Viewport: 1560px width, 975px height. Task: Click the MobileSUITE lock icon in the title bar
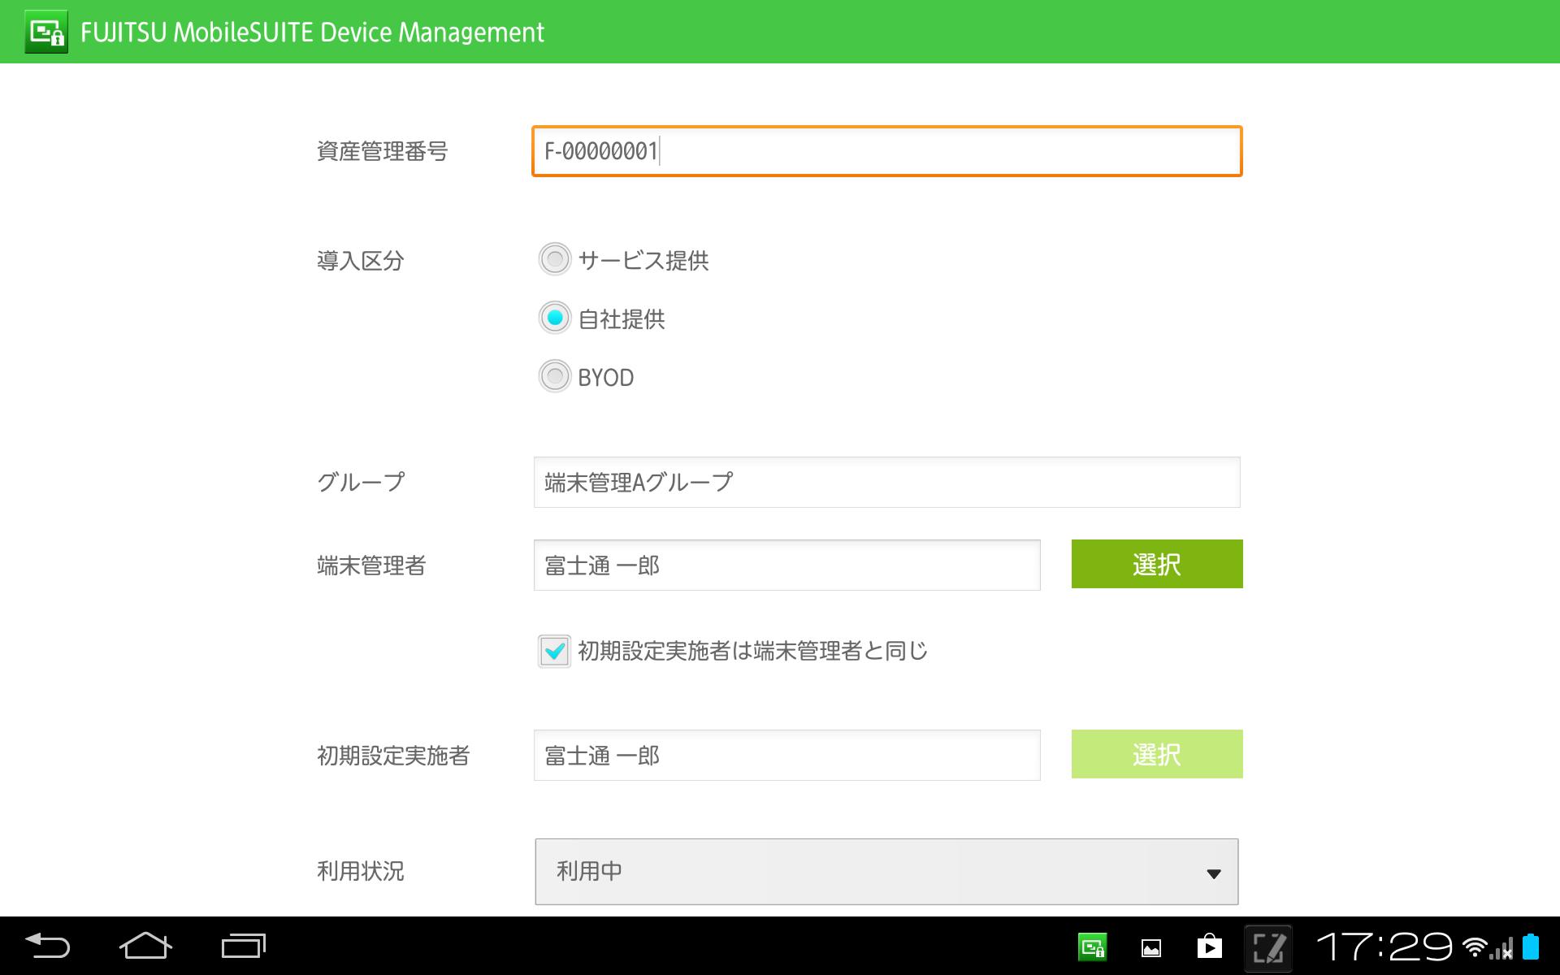click(46, 32)
